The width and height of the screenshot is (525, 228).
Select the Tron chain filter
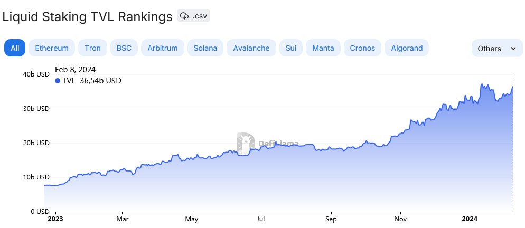point(92,48)
